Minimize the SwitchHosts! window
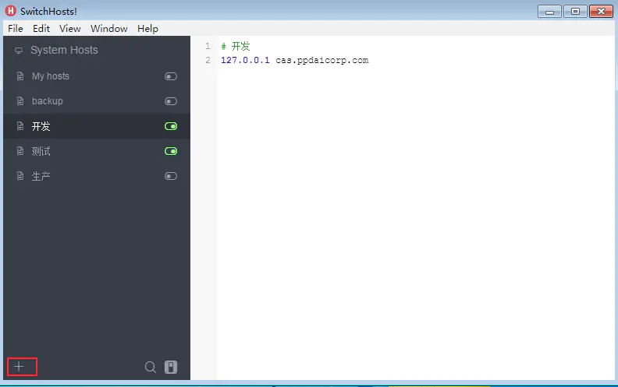The width and height of the screenshot is (618, 387). 549,12
